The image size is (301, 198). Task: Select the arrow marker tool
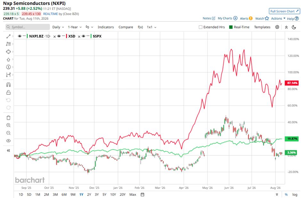8,59
